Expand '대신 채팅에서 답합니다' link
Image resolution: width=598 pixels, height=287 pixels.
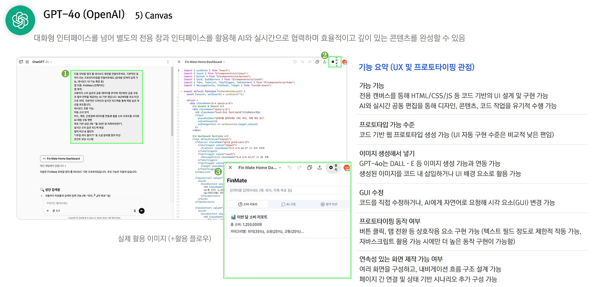tap(53, 165)
